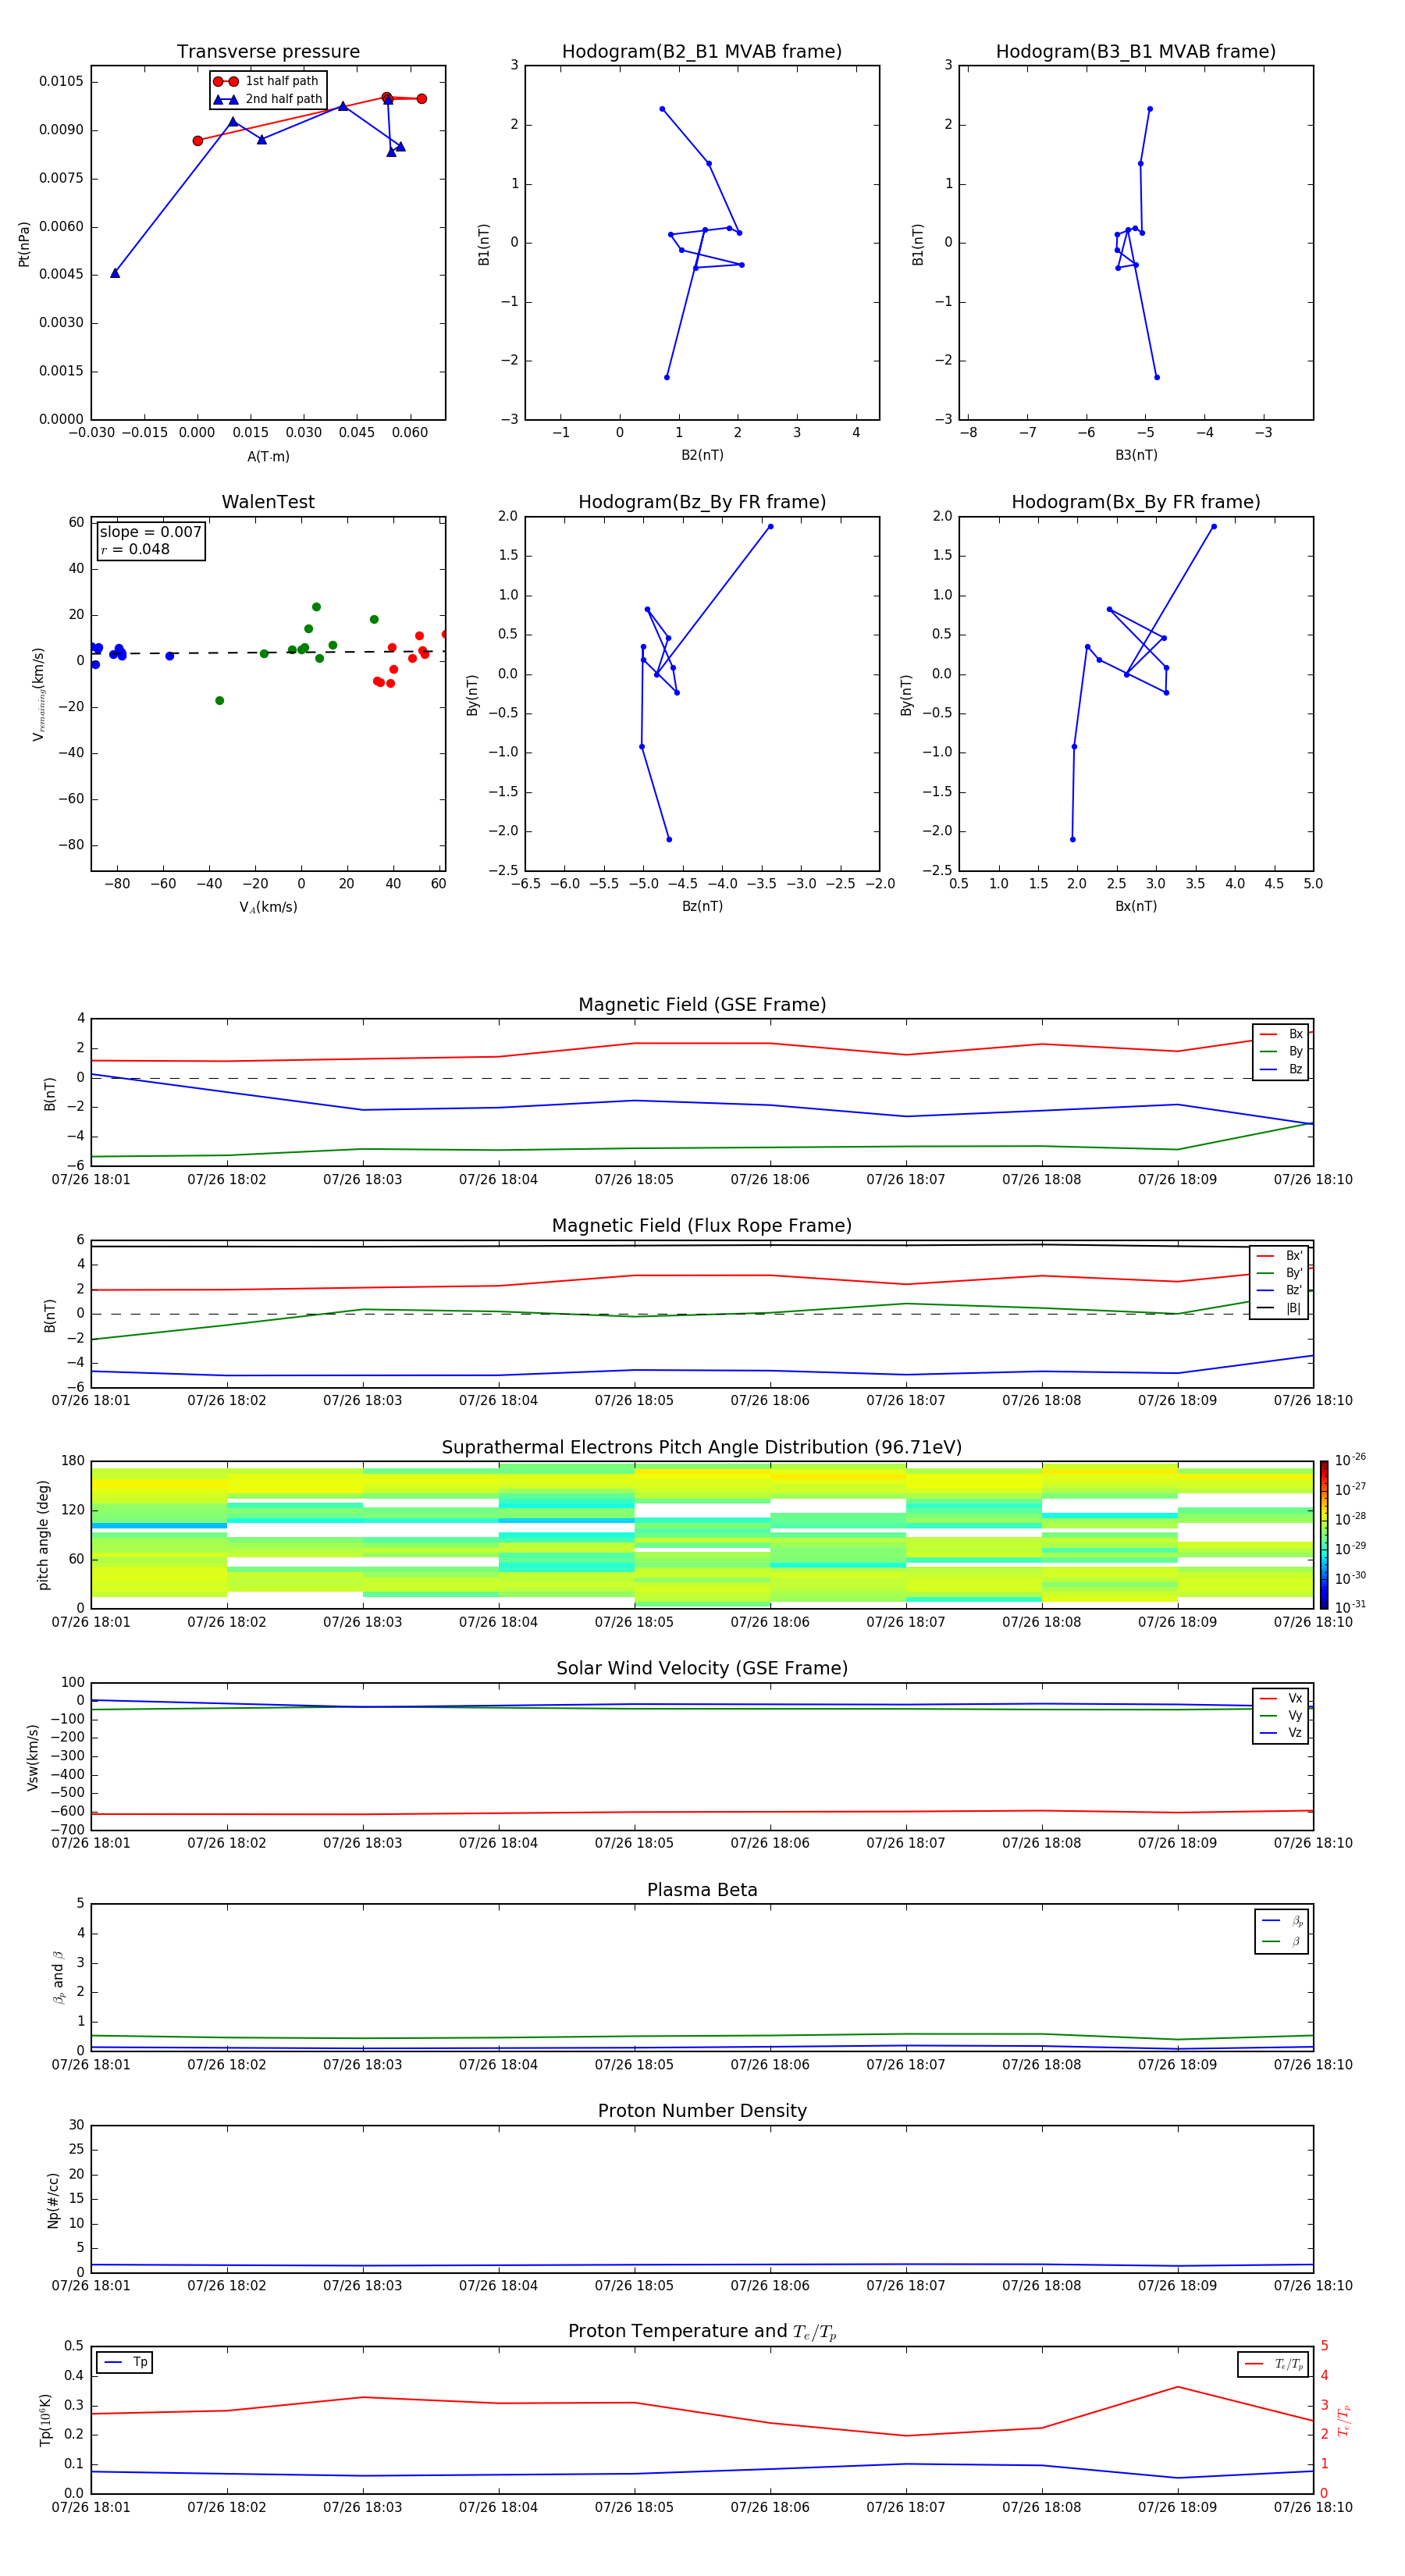1405x2576 pixels.
Task: Click the 'Bz(nT)' axis label under hodogram
Action: pos(702,906)
